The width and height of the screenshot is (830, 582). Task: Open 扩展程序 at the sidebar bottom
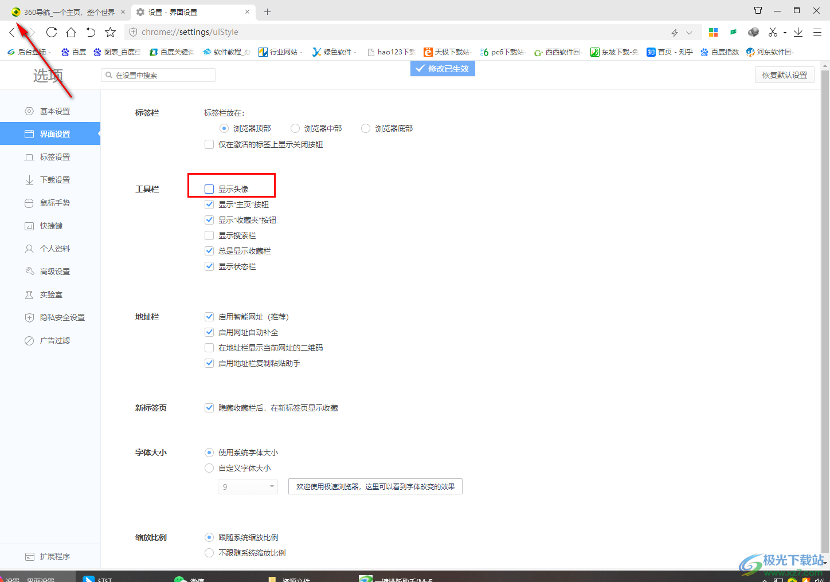point(50,556)
